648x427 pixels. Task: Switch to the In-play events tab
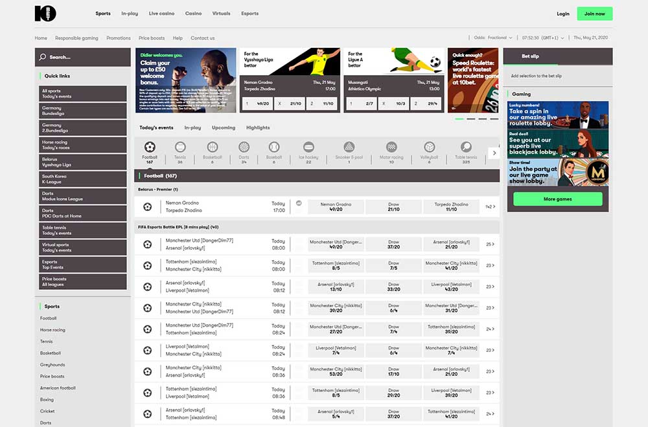(x=192, y=128)
